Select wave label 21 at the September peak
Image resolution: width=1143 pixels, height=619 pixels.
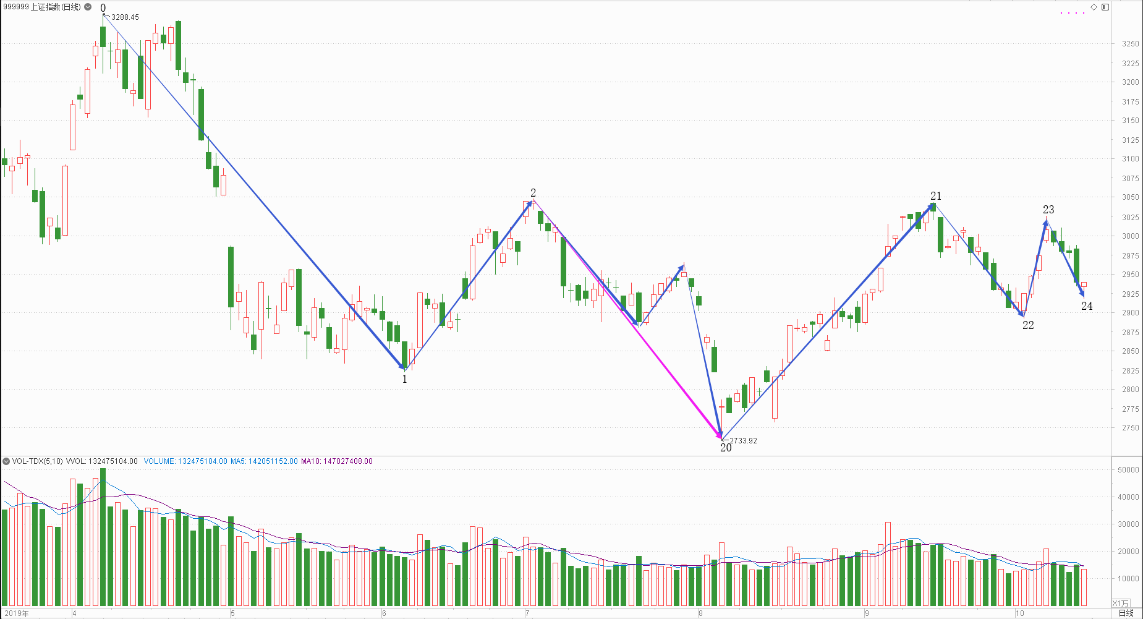pyautogui.click(x=936, y=196)
